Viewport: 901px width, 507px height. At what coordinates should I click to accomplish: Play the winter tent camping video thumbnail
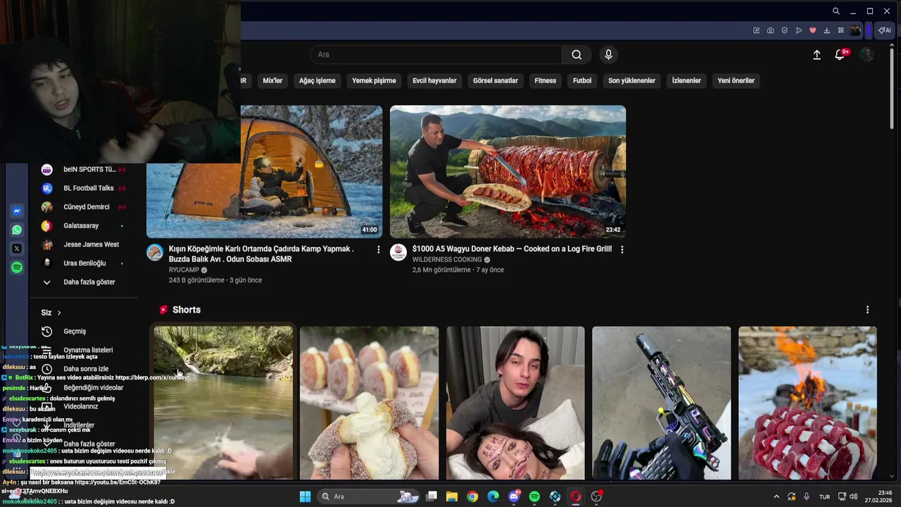coord(265,172)
